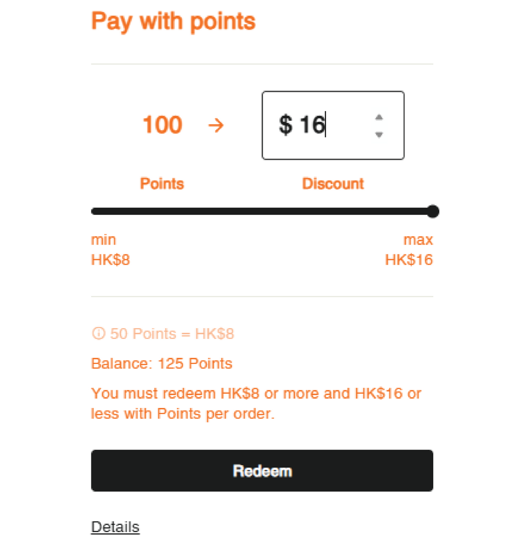528x543 pixels.
Task: Open the Details link
Action: [115, 527]
